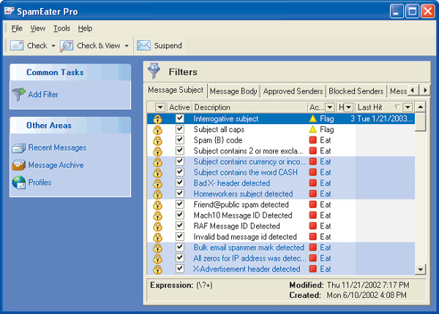Click lock icon of Subject all caps row
The height and width of the screenshot is (314, 439).
coord(157,130)
